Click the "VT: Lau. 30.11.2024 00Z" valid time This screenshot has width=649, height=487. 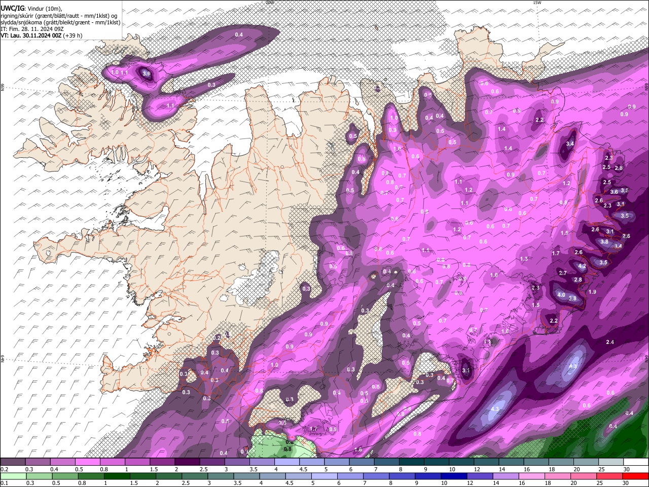coord(31,36)
